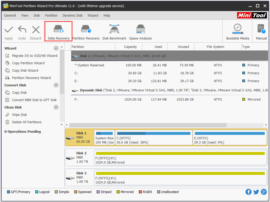Screen dimensions: 270x202
Task: Click Delete All Partitions trash icon
Action: coord(7,122)
